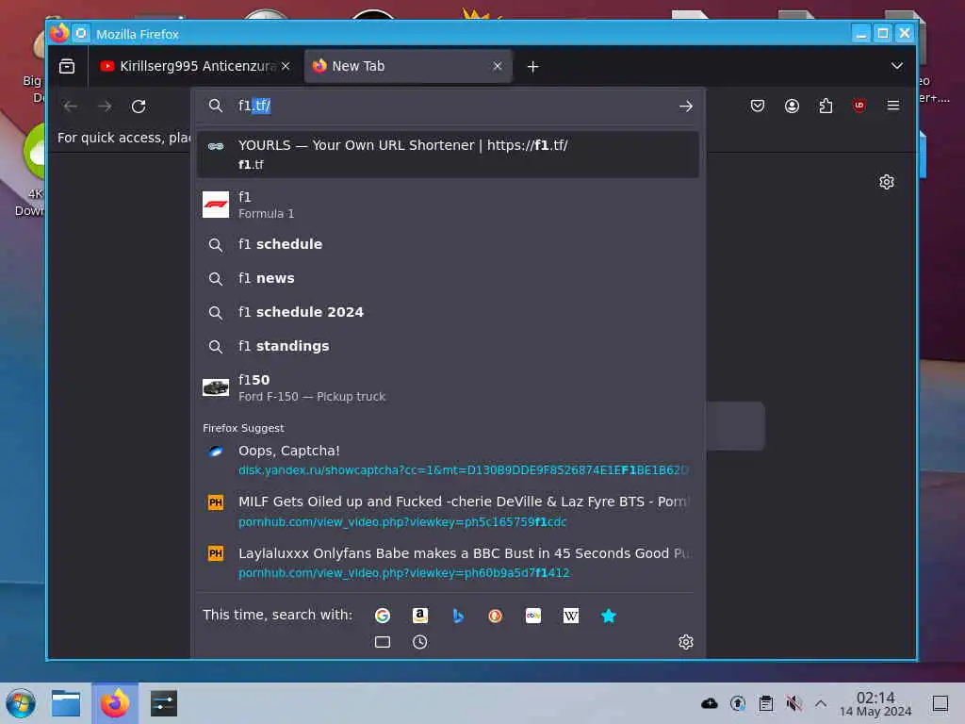This screenshot has height=724, width=965.
Task: Search history with the clock icon
Action: click(x=419, y=642)
